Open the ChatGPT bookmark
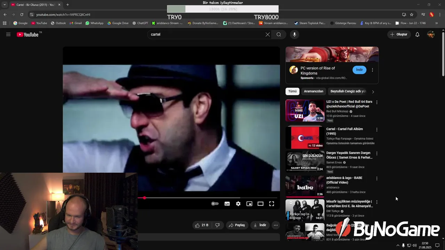Image resolution: width=445 pixels, height=250 pixels. click(x=140, y=23)
